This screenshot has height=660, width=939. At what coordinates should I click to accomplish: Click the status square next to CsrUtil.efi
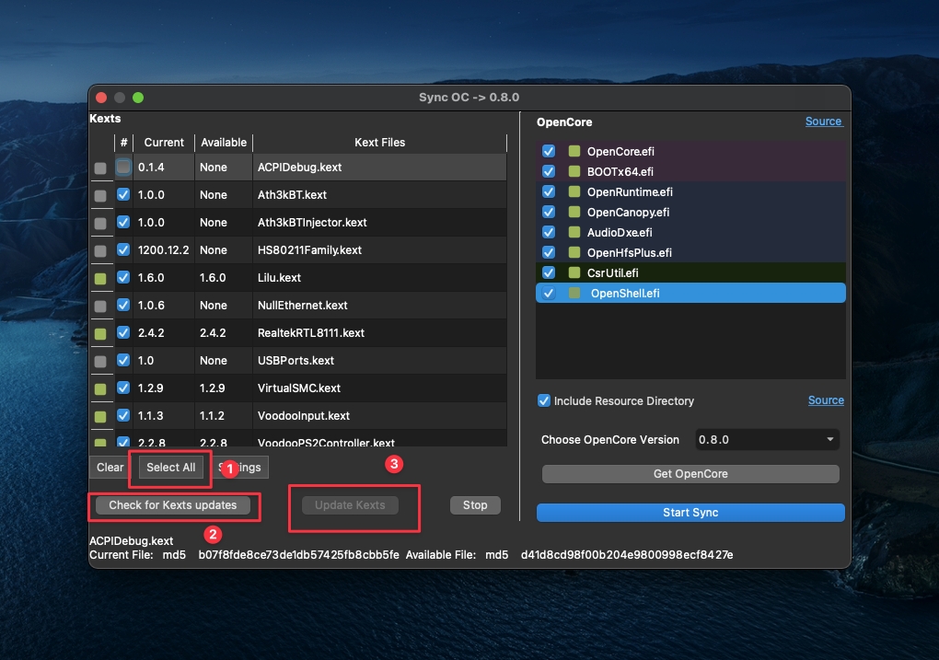pyautogui.click(x=574, y=273)
